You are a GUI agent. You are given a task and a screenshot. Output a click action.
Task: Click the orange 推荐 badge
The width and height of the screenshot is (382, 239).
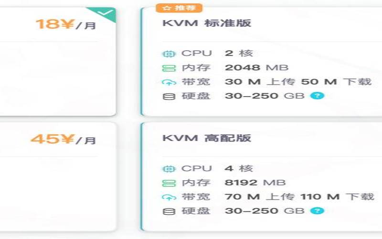coord(179,8)
